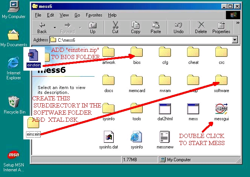The height and width of the screenshot is (177, 250).
Task: Click the Forward toolbar button
Action: 67,27
